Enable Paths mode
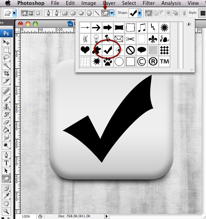The height and width of the screenshot is (219, 206). pyautogui.click(x=31, y=13)
